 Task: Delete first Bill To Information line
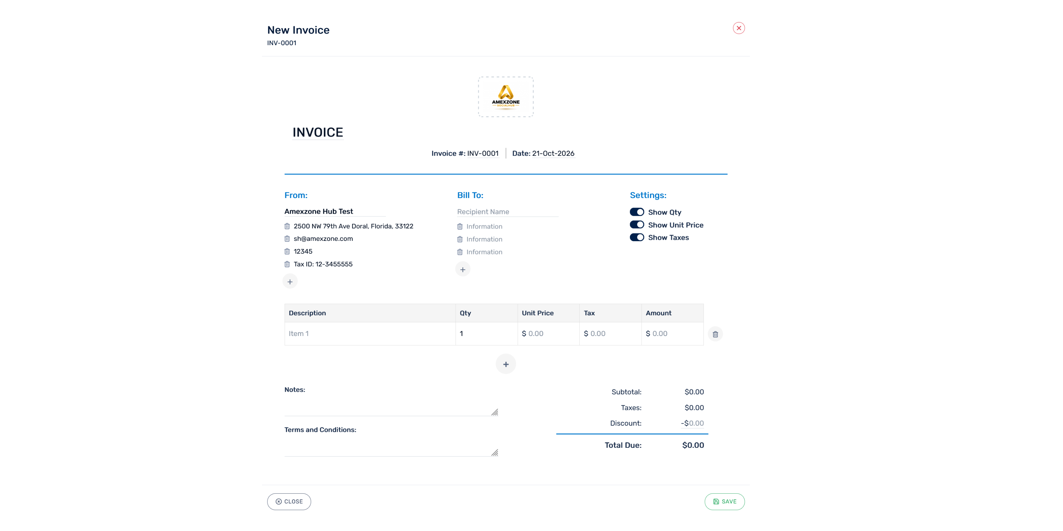(460, 226)
